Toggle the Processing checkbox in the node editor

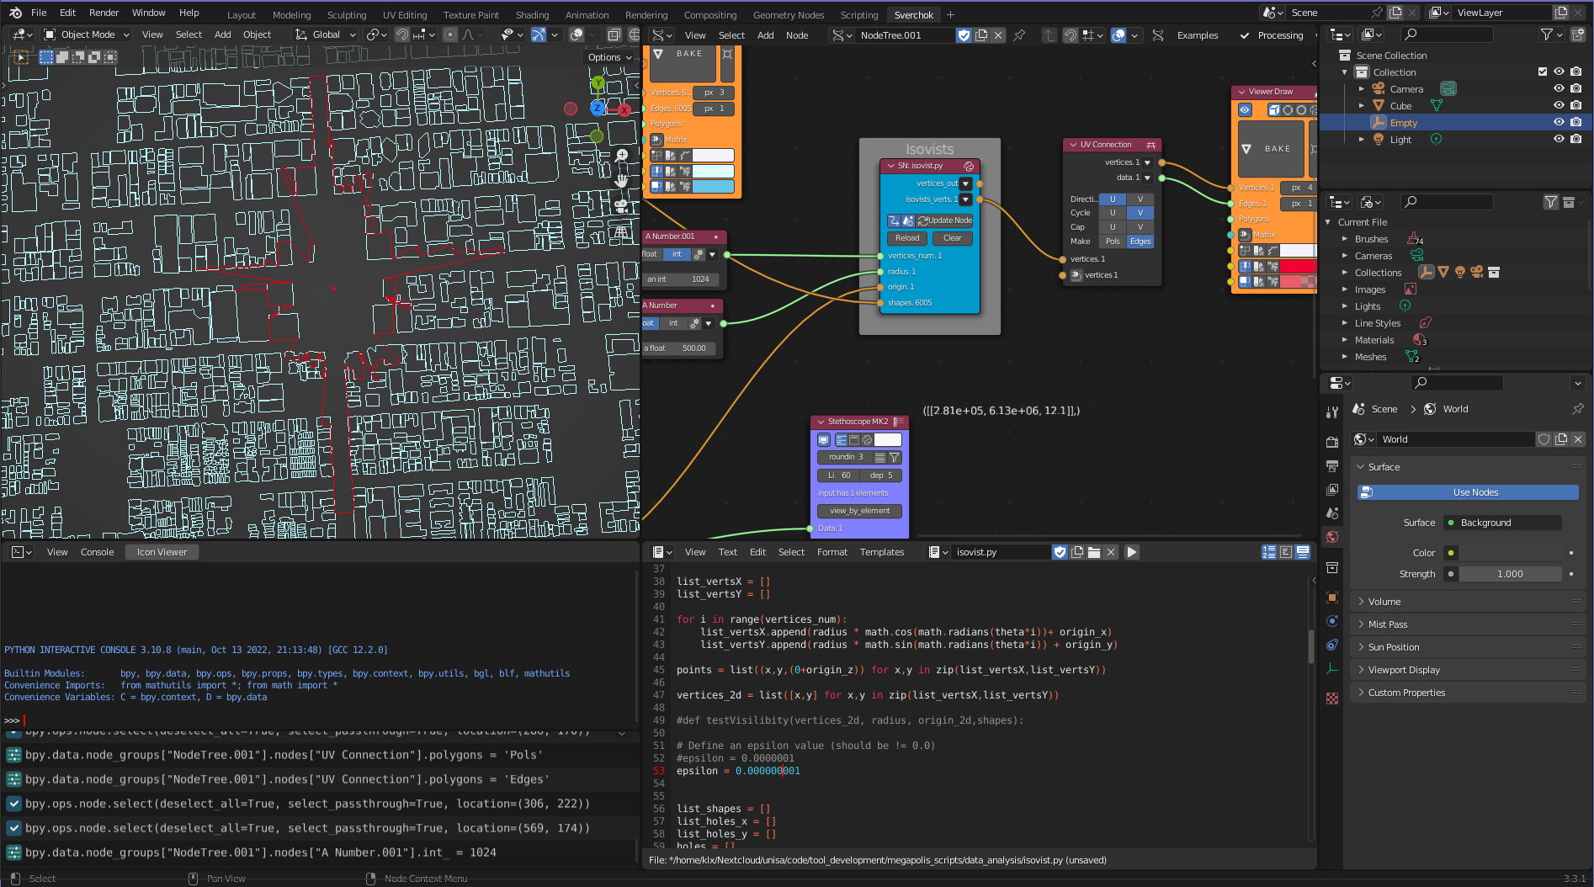[x=1245, y=35]
